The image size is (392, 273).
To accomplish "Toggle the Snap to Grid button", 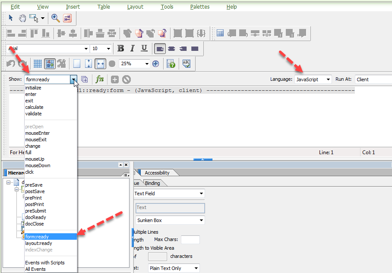I will pyautogui.click(x=50, y=64).
